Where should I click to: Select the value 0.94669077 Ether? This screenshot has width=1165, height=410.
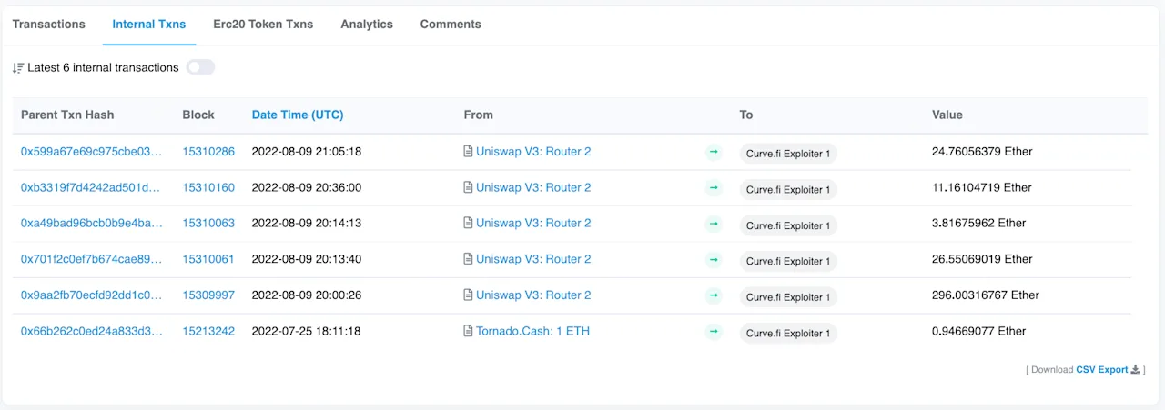pos(979,331)
